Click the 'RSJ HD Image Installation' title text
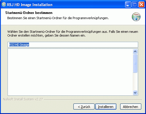This screenshot has height=114, width=146. tap(30, 5)
